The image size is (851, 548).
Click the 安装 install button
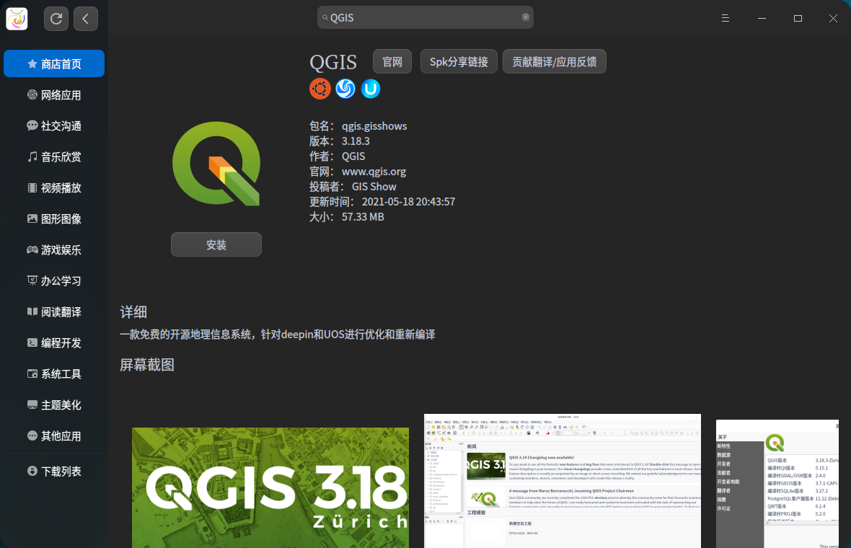216,244
